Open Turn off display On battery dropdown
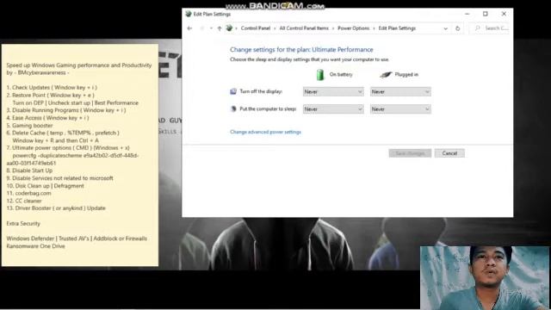Viewport: 551px width, 310px height. 333,92
